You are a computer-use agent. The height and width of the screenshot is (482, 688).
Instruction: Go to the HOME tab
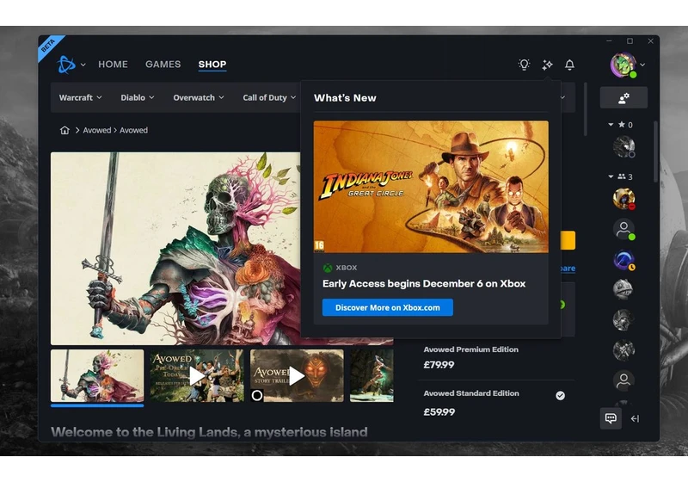[x=113, y=64]
